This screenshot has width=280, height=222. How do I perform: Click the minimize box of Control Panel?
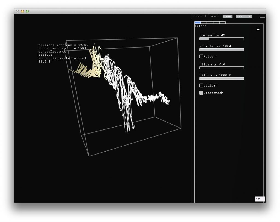[262, 16]
